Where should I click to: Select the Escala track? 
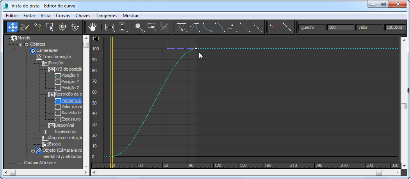[55, 144]
